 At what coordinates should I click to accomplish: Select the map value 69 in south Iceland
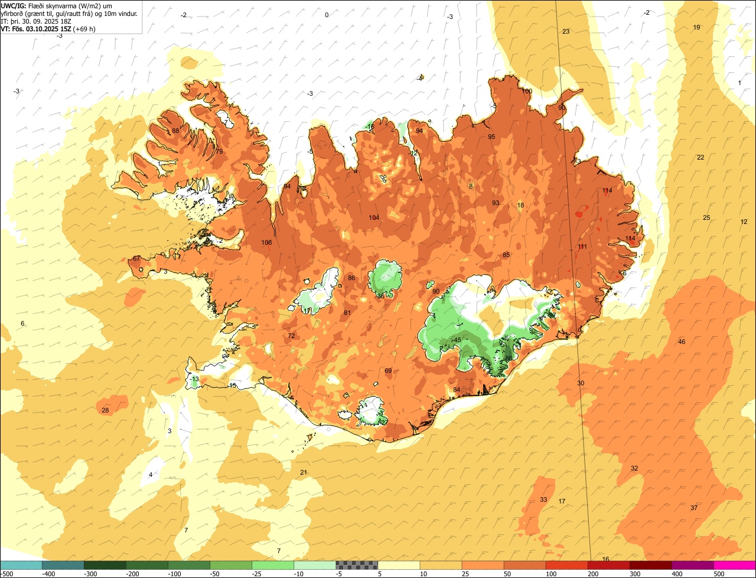tap(388, 371)
